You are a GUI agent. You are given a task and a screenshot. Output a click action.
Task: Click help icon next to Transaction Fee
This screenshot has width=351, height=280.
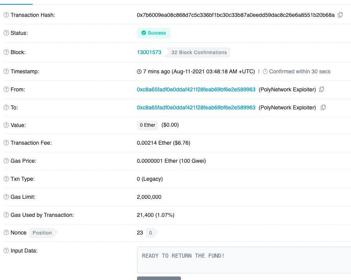[6, 143]
